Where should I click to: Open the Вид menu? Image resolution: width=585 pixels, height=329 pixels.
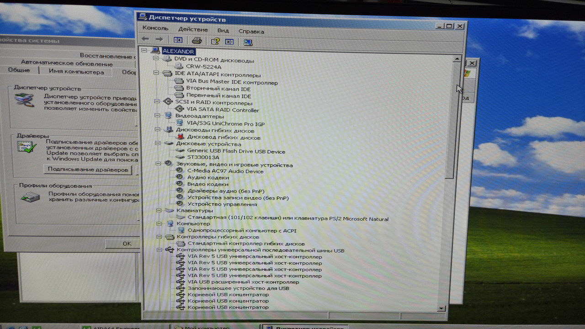coord(223,30)
